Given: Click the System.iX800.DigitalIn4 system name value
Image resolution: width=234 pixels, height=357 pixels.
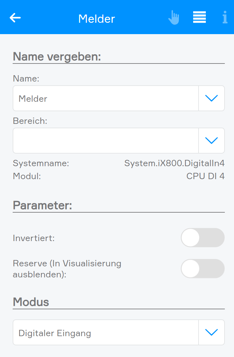Looking at the screenshot, I should click(174, 163).
